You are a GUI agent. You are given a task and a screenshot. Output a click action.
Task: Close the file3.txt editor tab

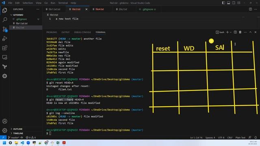[87, 9]
